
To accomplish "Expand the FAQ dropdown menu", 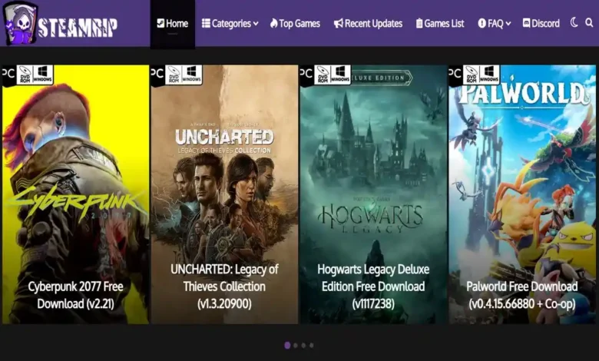I will 495,24.
